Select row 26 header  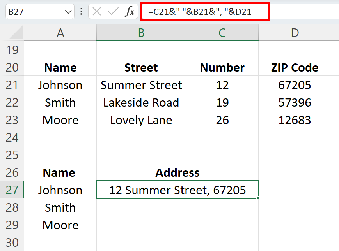[x=12, y=172]
